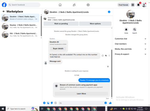Screen dimensions: 150x111
Task: Click the group photo in right panel
Action: [x=130, y=14]
